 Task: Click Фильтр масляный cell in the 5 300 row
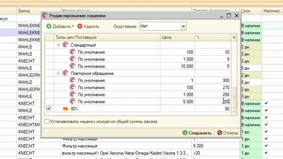(x=126, y=146)
